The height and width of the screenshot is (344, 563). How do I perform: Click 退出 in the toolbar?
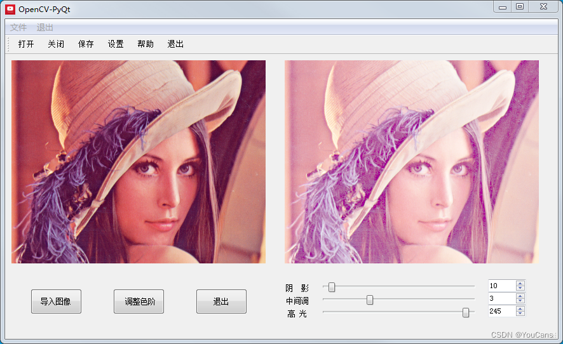pos(175,44)
